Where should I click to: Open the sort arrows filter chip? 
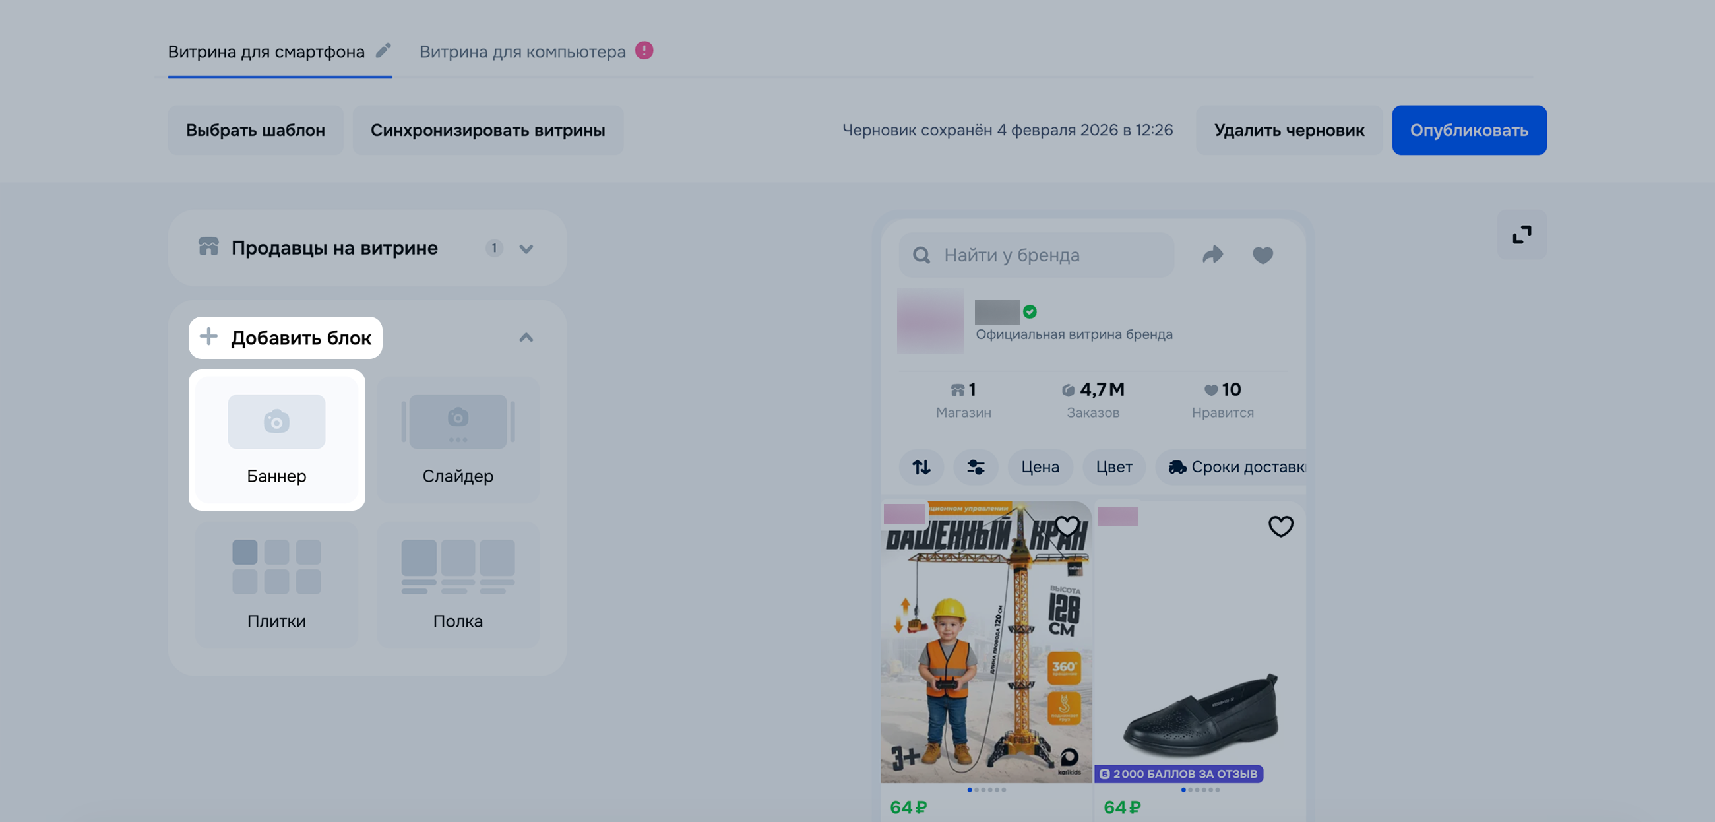coord(921,467)
